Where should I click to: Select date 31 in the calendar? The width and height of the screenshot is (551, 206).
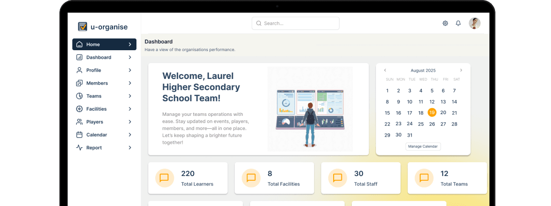409,135
